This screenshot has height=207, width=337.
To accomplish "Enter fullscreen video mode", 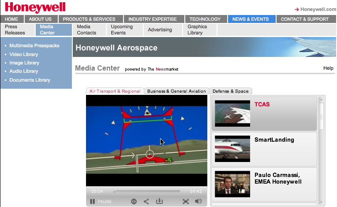I will click(x=186, y=201).
